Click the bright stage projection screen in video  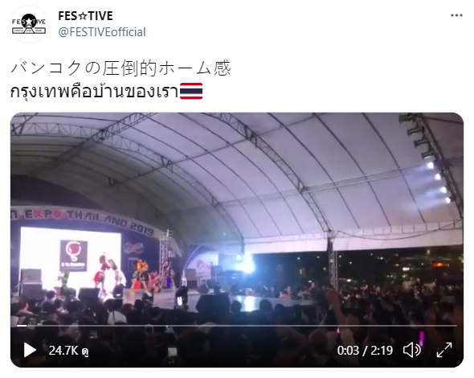click(x=71, y=259)
